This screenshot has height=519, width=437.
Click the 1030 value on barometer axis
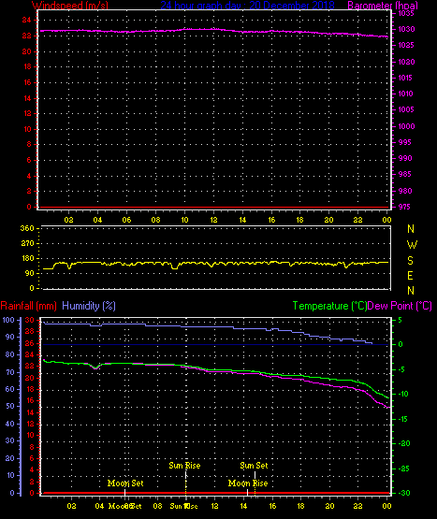click(x=406, y=29)
